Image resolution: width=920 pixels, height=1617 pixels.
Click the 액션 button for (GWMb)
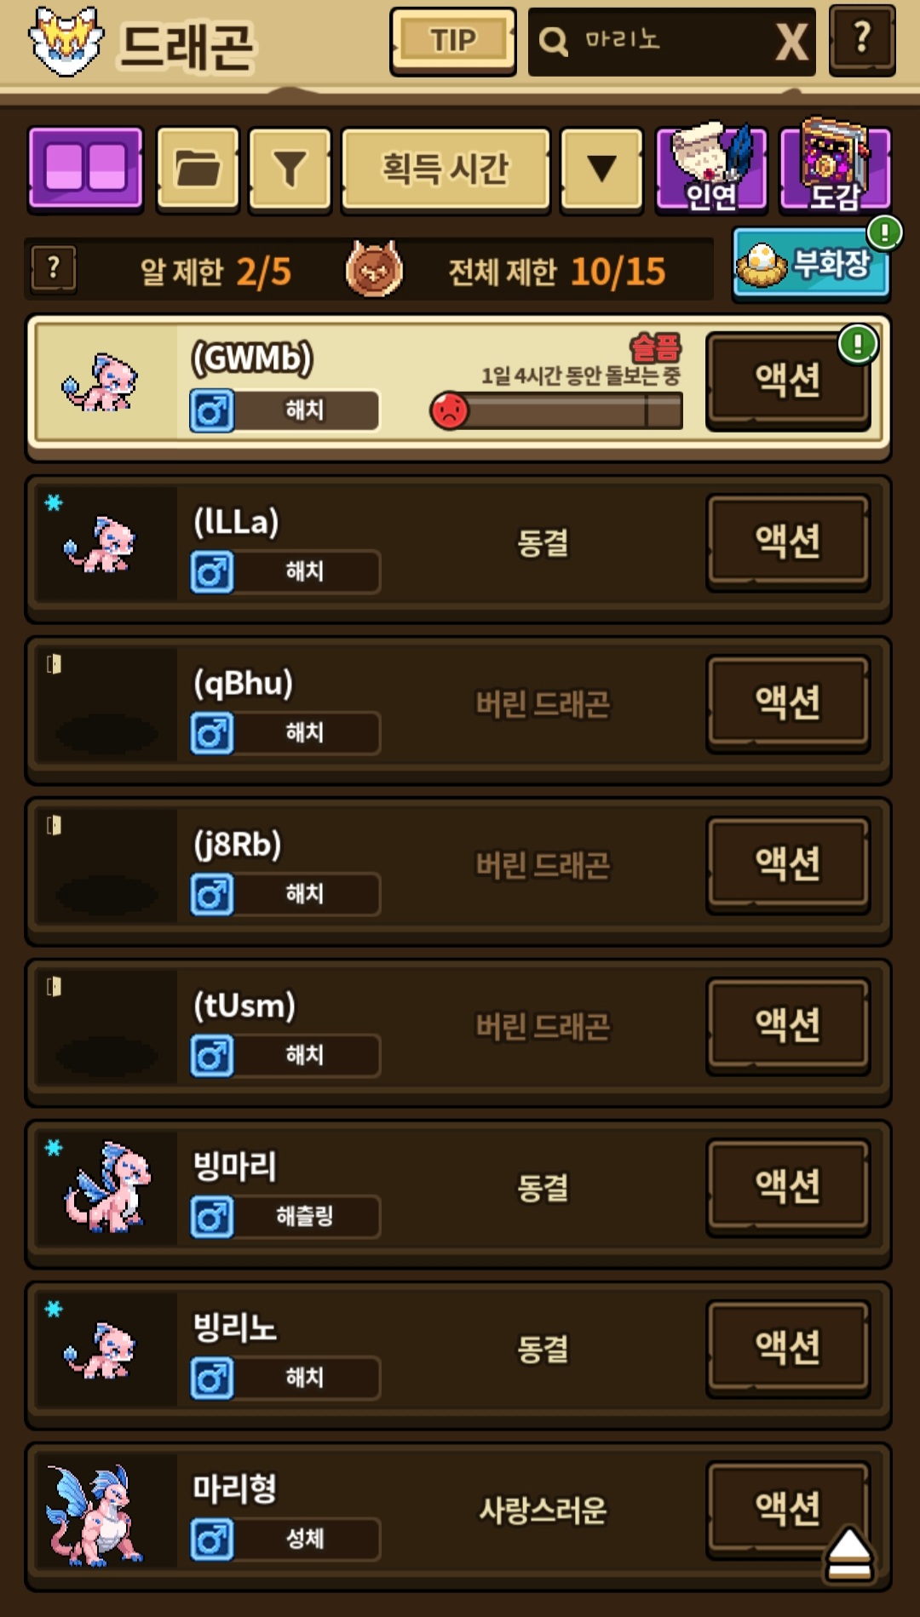click(789, 379)
